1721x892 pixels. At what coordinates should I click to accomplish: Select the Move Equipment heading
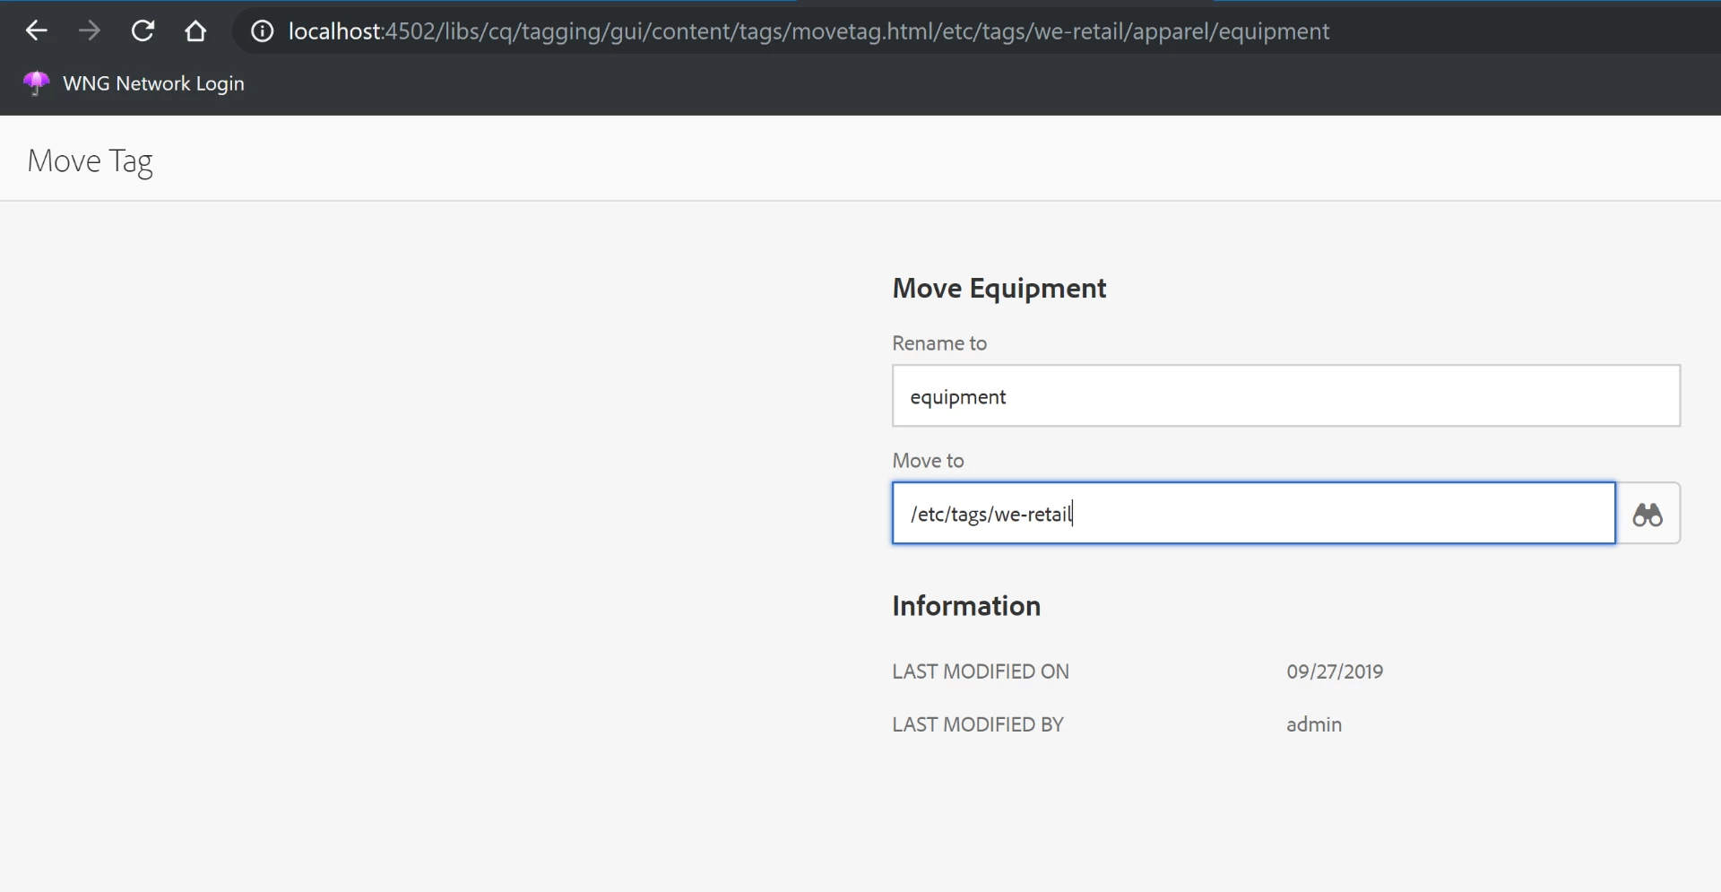click(999, 289)
